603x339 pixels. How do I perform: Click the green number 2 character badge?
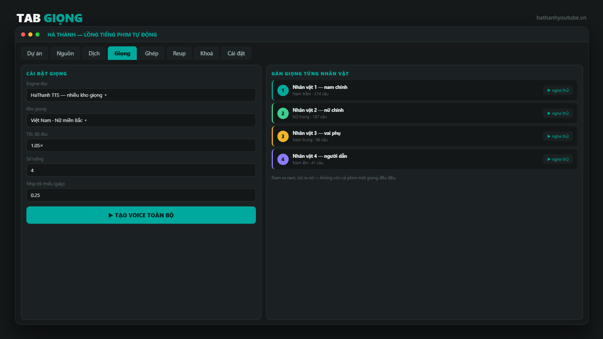click(283, 113)
